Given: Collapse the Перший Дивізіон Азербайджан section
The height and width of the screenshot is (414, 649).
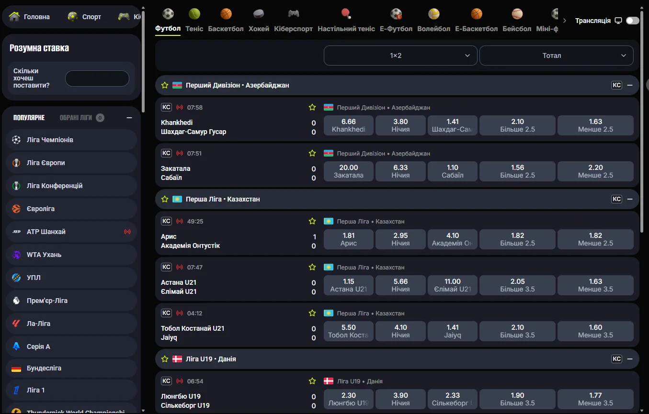Looking at the screenshot, I should point(630,85).
